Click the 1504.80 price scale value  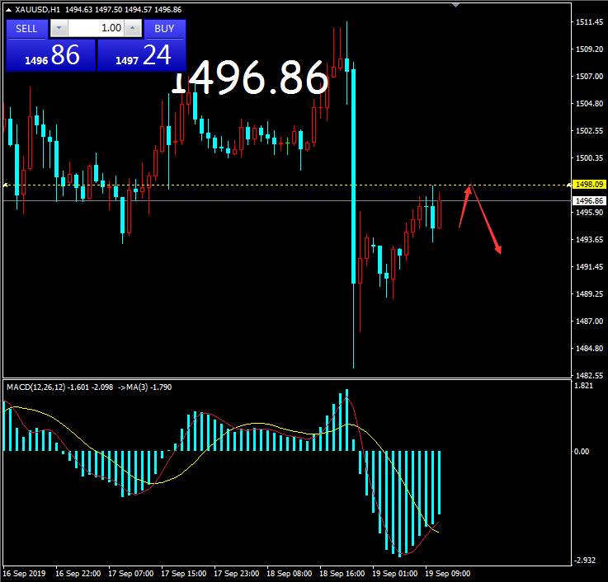coord(589,104)
